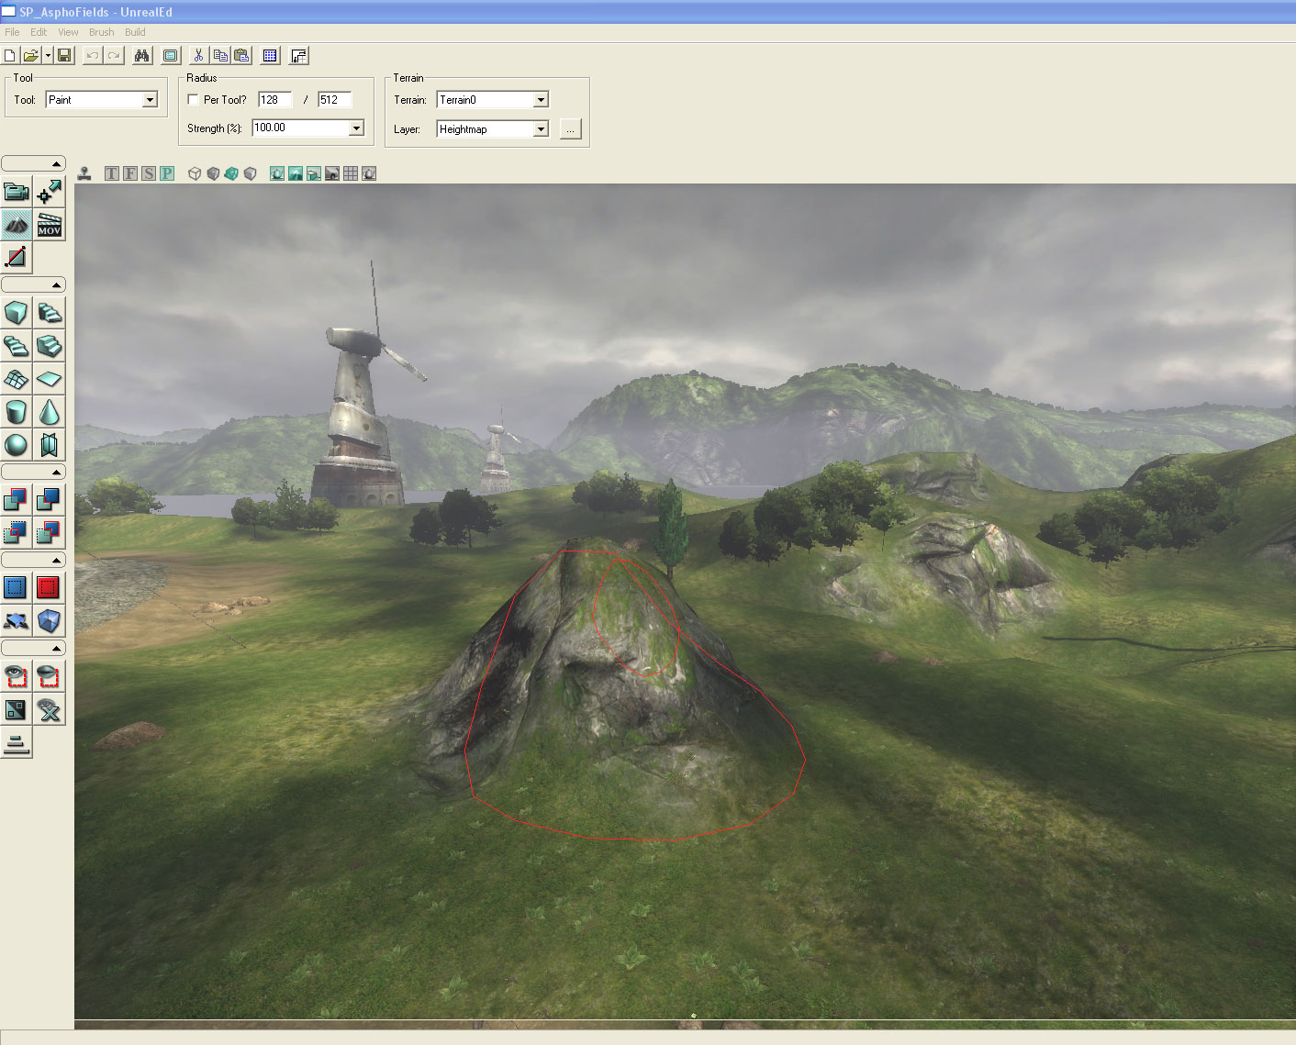The image size is (1296, 1046).
Task: Save the map with floppy disk icon
Action: point(64,56)
